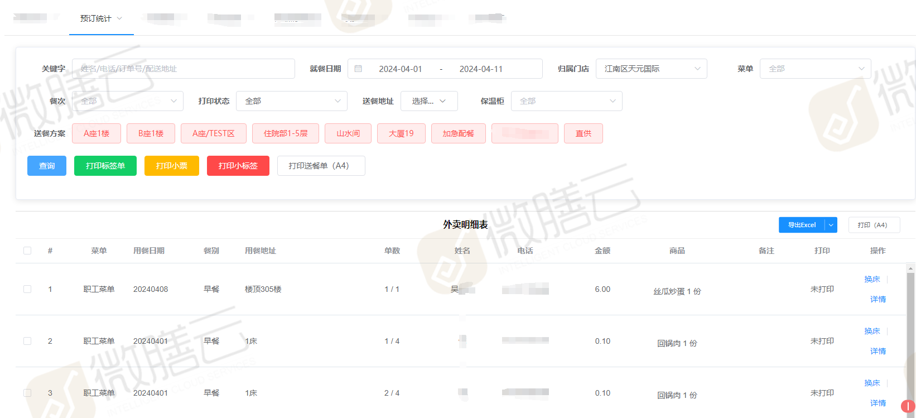Expand the chevron beside the 预订统计 tab
This screenshot has height=418, width=916.
pos(119,18)
